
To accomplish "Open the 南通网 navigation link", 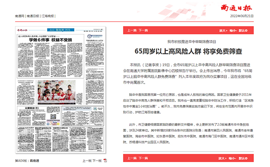I will [19, 16].
